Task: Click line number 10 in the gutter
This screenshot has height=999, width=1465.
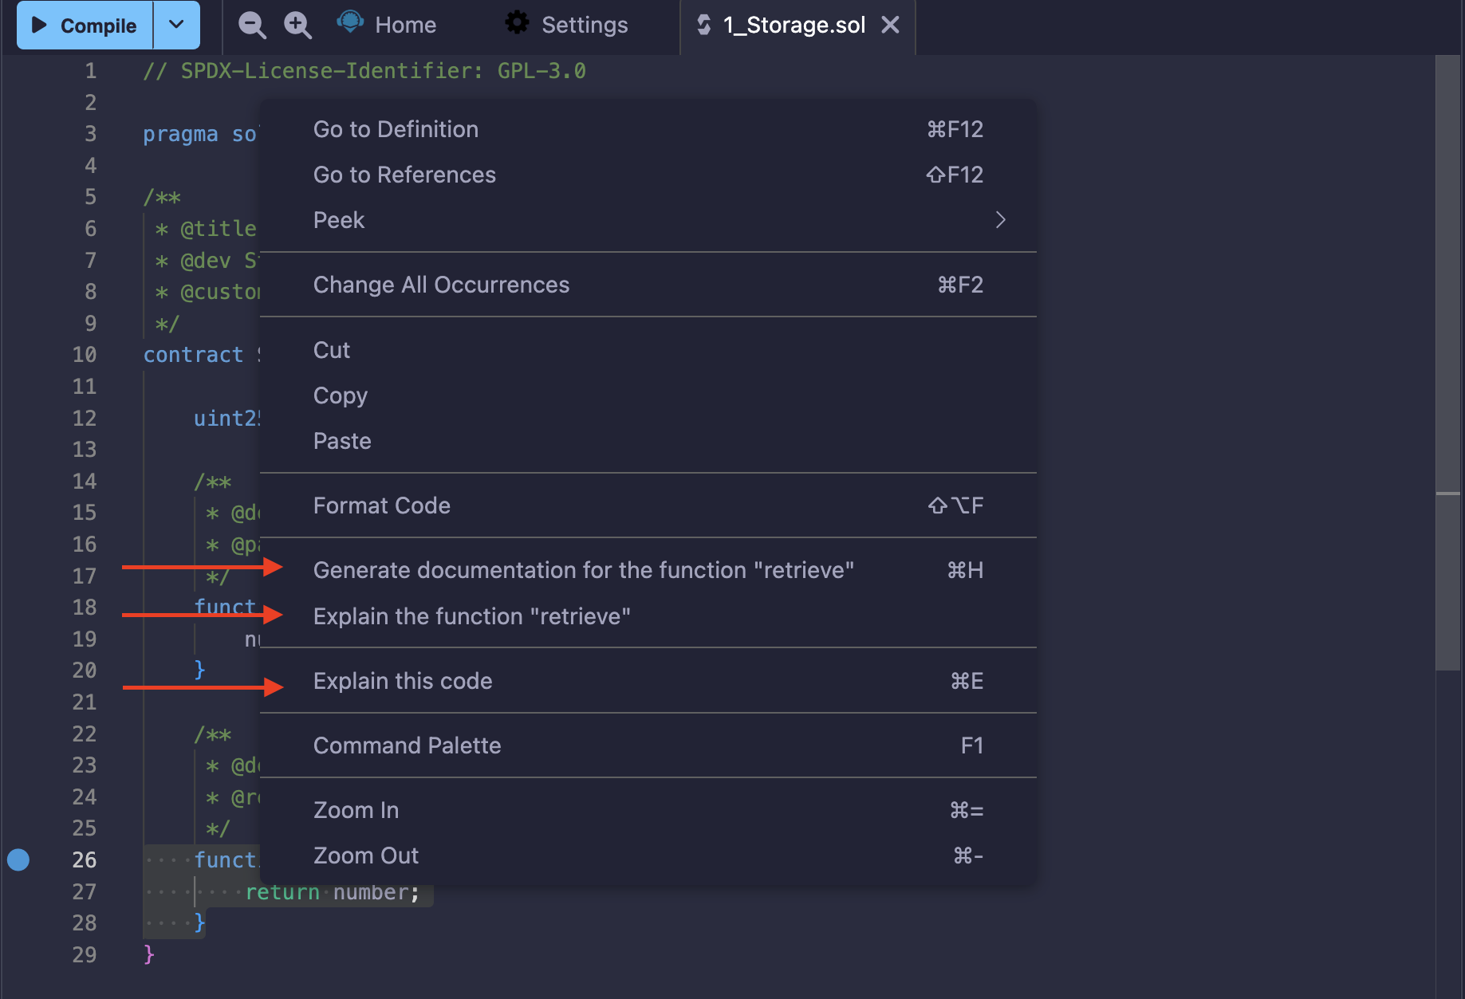Action: [85, 355]
